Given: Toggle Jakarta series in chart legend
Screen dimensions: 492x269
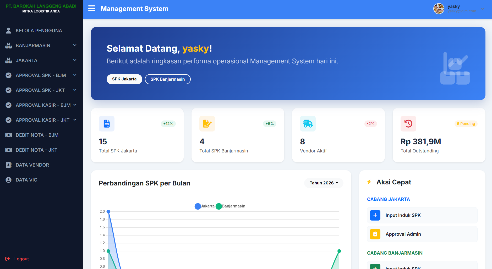Looking at the screenshot, I should click(x=205, y=206).
